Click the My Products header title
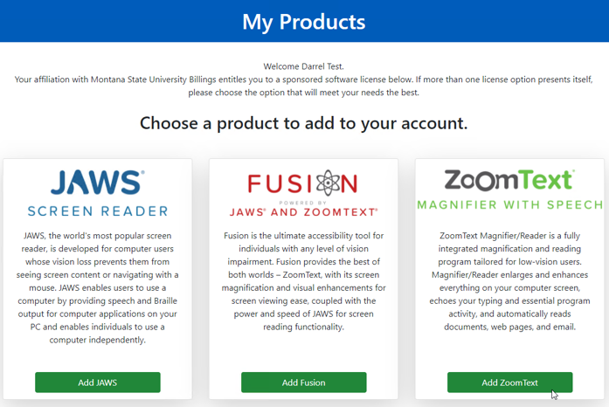Image resolution: width=609 pixels, height=407 pixels. [x=304, y=22]
